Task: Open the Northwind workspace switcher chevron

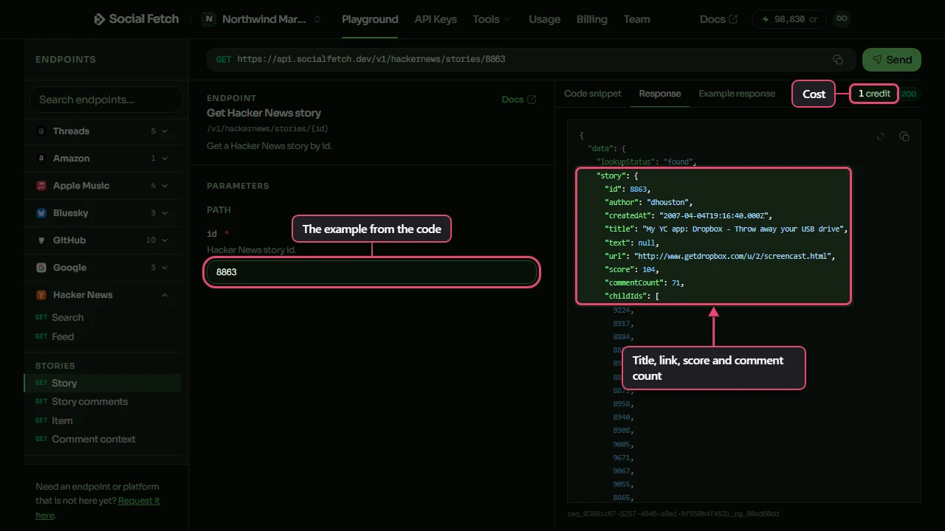Action: [317, 19]
